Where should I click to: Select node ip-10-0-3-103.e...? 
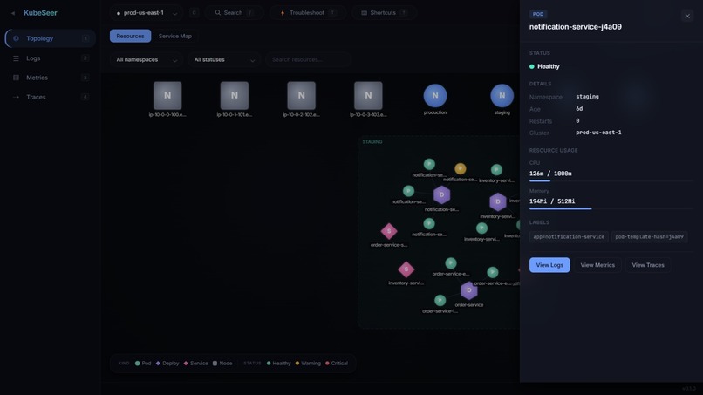(368, 96)
